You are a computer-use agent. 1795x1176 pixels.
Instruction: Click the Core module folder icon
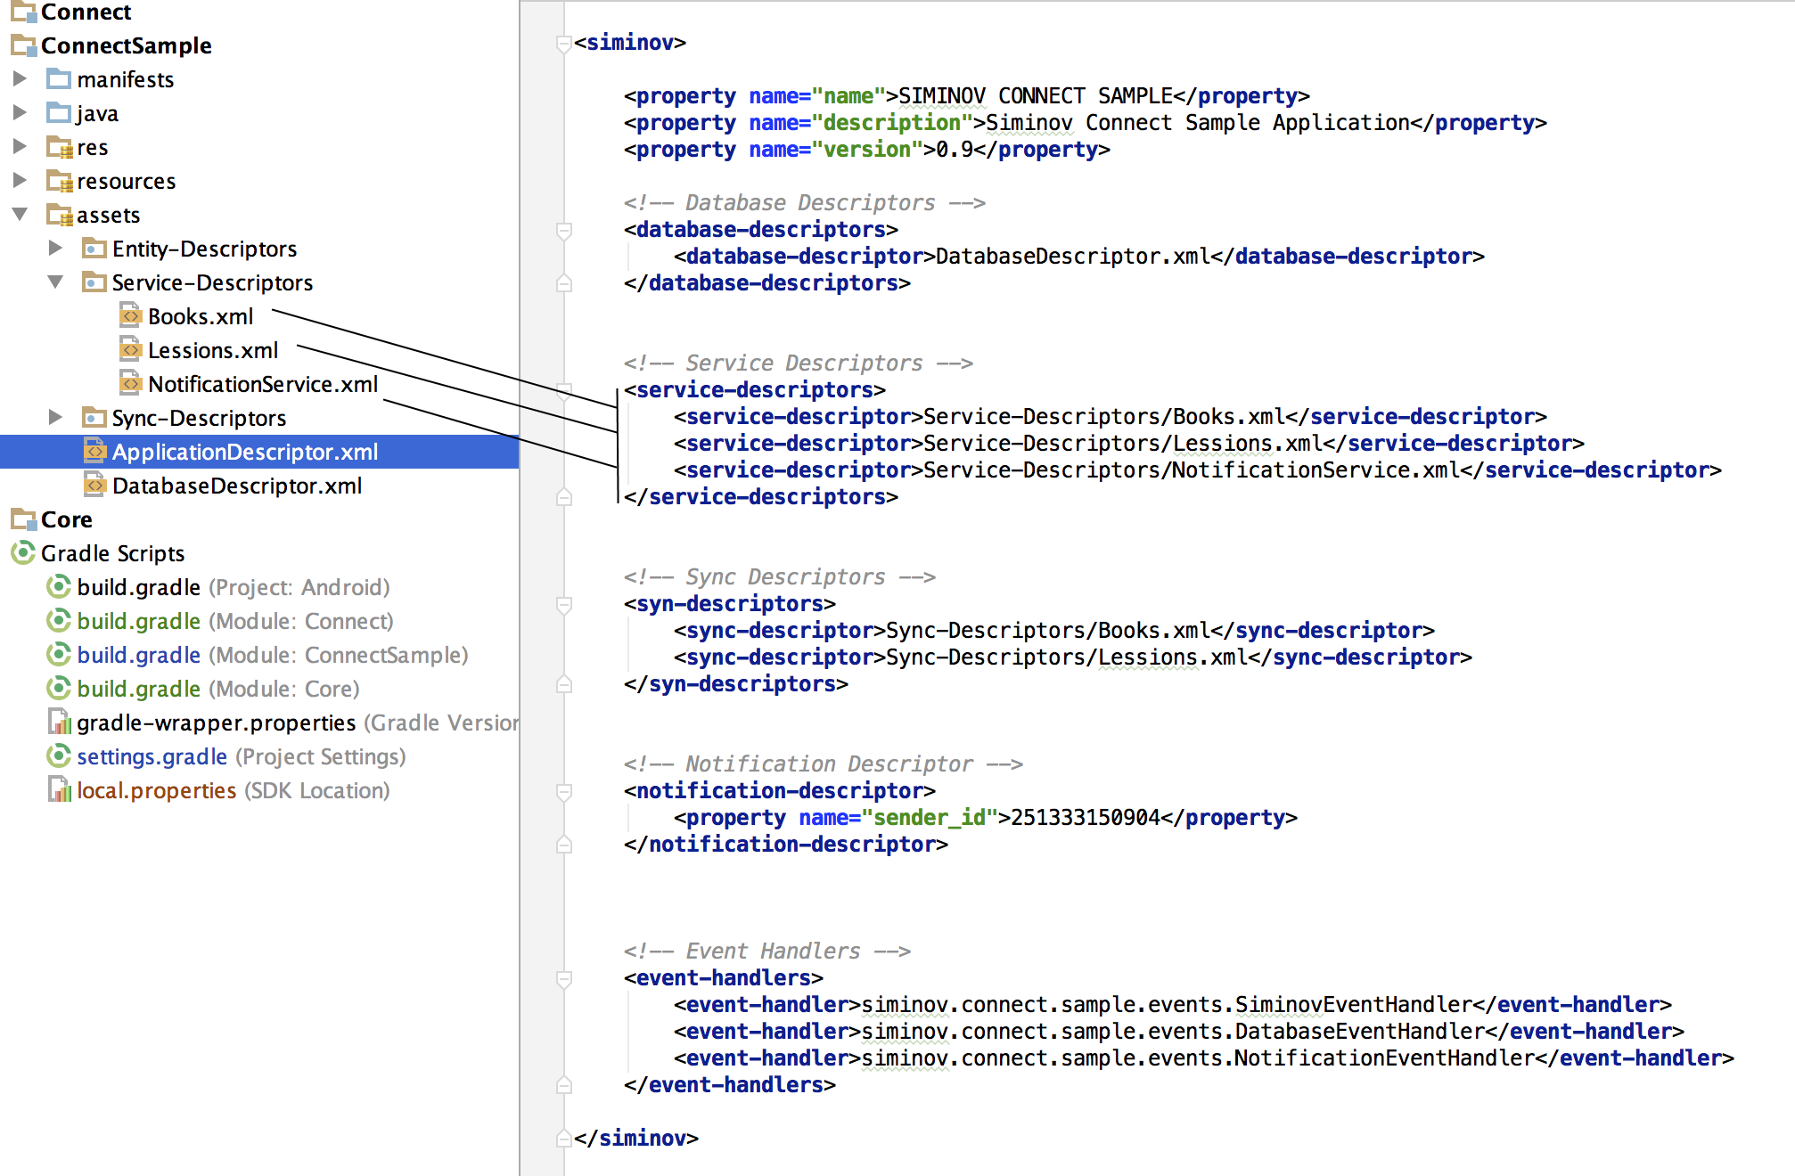tap(23, 519)
